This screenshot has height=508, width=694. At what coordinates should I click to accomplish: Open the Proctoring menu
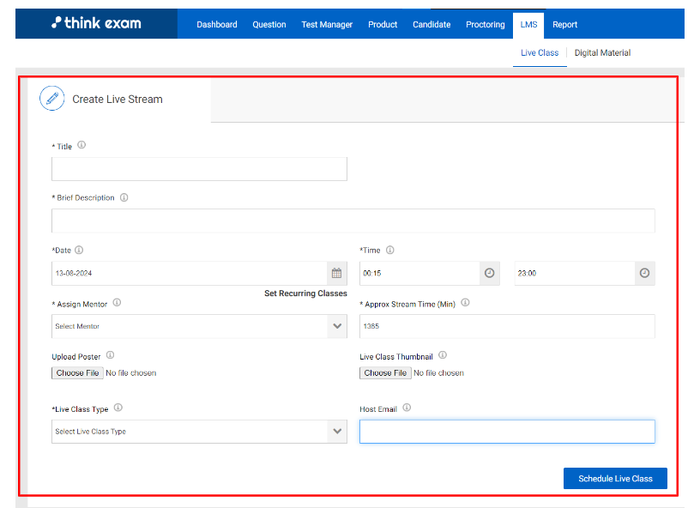[x=486, y=25]
